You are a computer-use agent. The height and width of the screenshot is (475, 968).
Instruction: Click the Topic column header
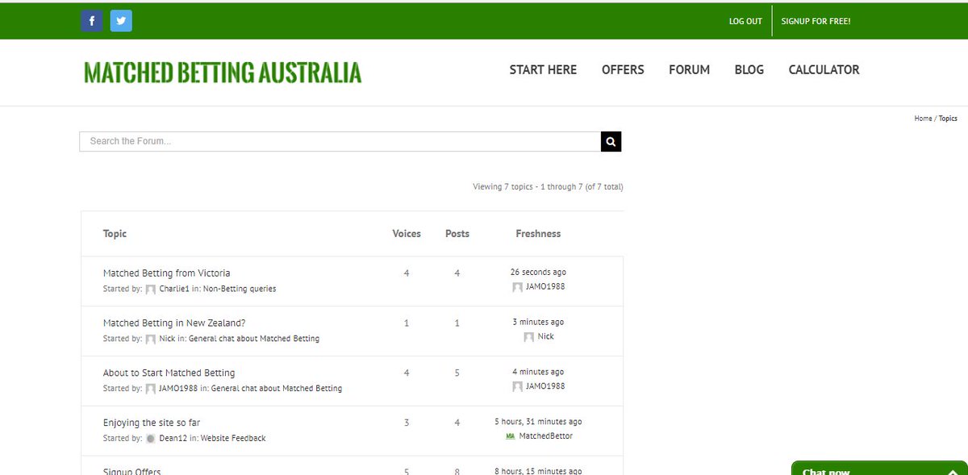click(115, 234)
